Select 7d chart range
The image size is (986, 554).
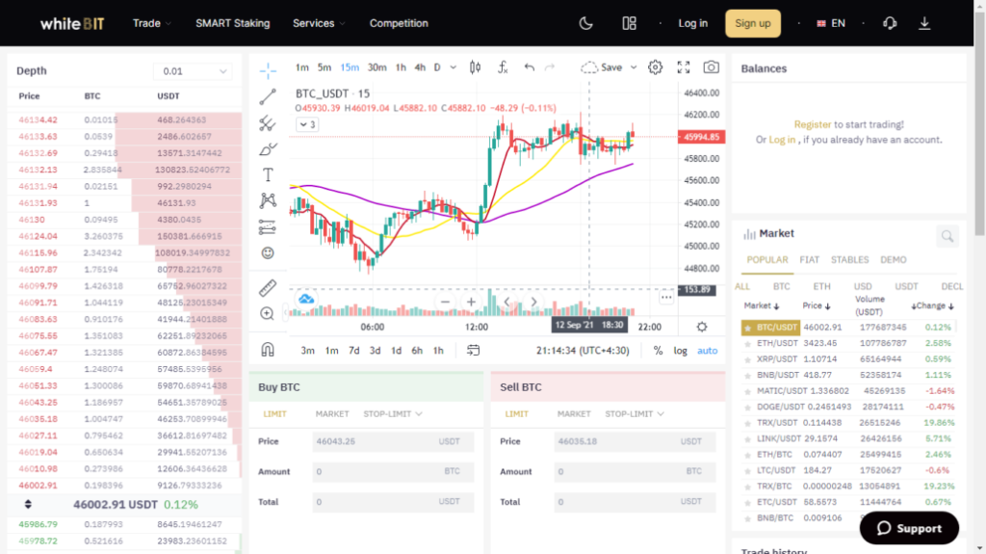pyautogui.click(x=354, y=351)
